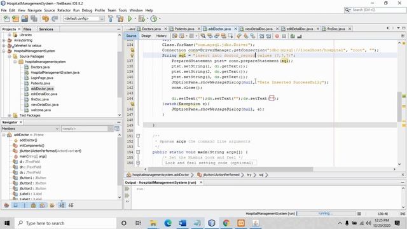Open Microsoft Word from the taskbar
Screen dimensions: 407x229
(x=183, y=223)
